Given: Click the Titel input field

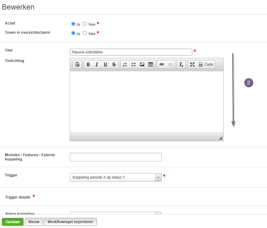Looking at the screenshot, I should point(131,52).
